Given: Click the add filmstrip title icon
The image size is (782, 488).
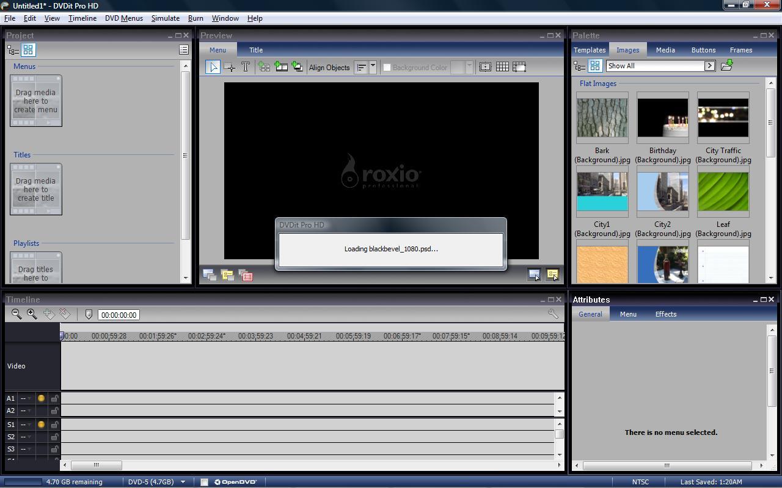Looking at the screenshot, I should tap(281, 67).
